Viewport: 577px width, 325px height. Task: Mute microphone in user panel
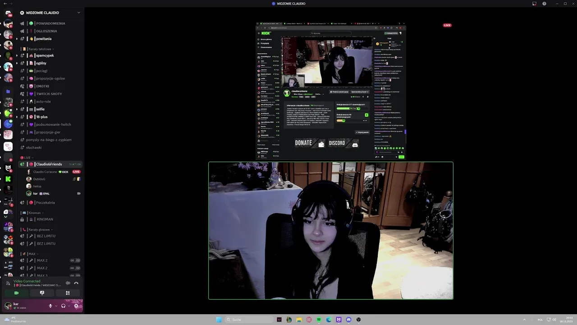click(50, 306)
